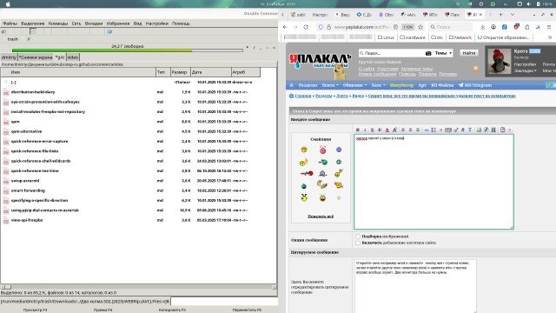Open 'Настройки' link in user panel
The width and height of the screenshot is (556, 313).
pos(525,64)
